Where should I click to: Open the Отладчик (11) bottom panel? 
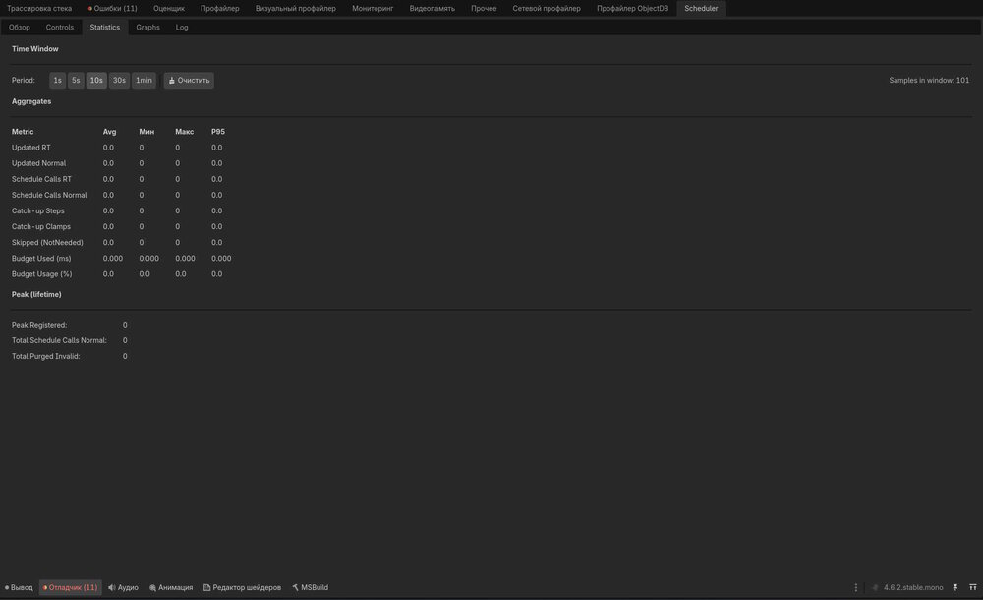(71, 587)
